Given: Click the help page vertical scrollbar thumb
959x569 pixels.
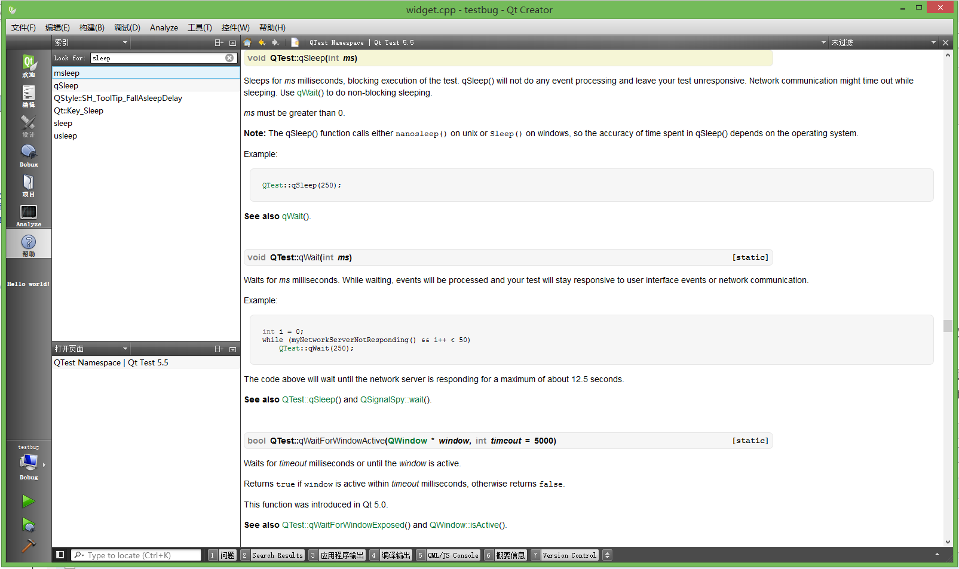Looking at the screenshot, I should 948,325.
